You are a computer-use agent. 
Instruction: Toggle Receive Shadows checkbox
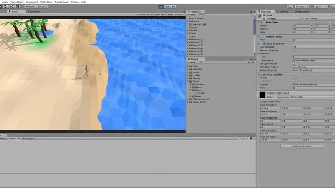[x=294, y=50]
